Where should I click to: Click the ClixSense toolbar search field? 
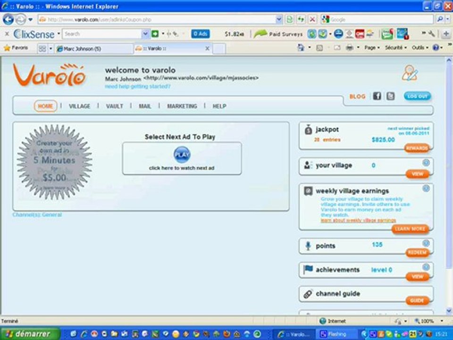click(102, 34)
